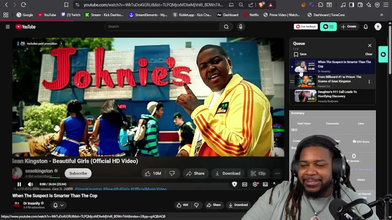Open more options for Scams of Sean Kingston
This screenshot has height=220, width=392.
[369, 82]
